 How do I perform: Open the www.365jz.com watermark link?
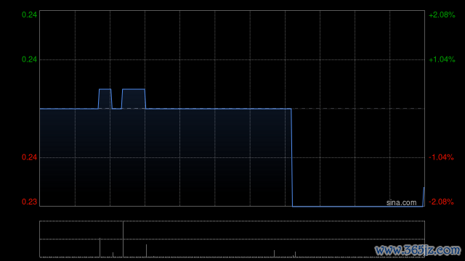[418, 250]
